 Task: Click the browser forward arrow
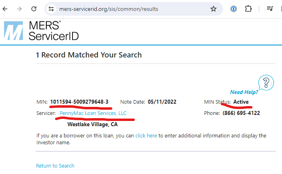click(19, 9)
